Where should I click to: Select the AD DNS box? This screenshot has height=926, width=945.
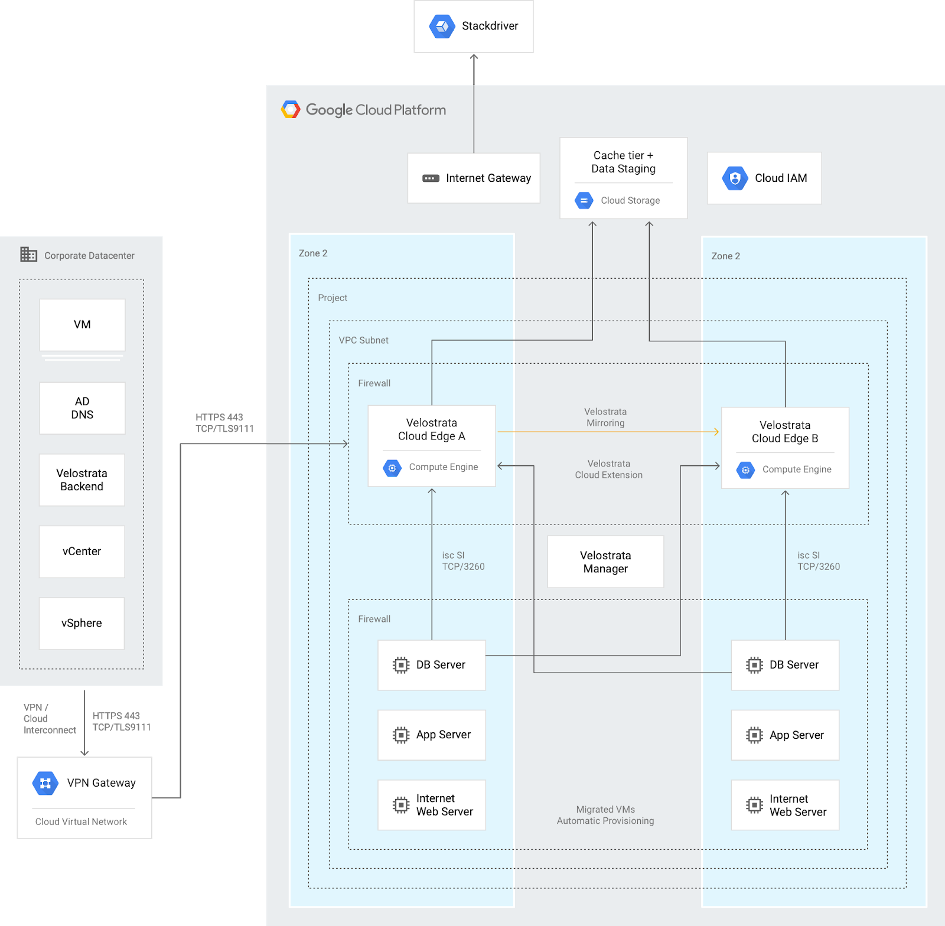point(82,408)
